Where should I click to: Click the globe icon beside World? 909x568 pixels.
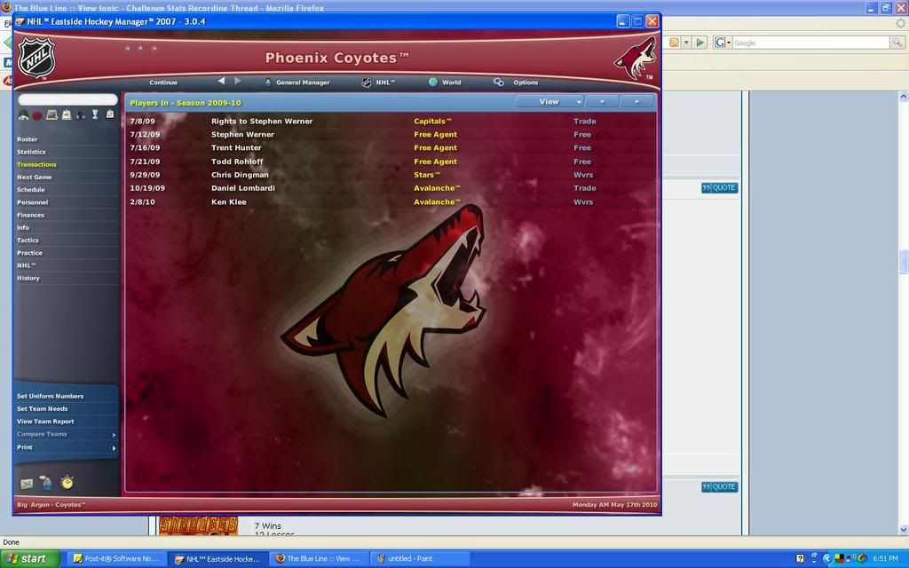click(433, 82)
